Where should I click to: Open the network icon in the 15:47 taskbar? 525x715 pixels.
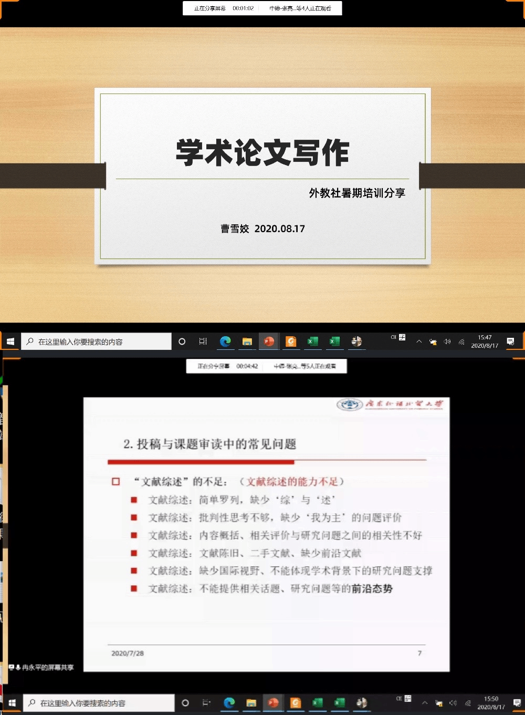coord(461,341)
